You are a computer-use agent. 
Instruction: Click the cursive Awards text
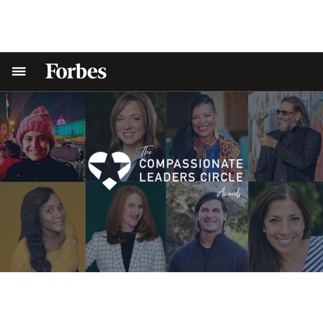click(x=229, y=193)
